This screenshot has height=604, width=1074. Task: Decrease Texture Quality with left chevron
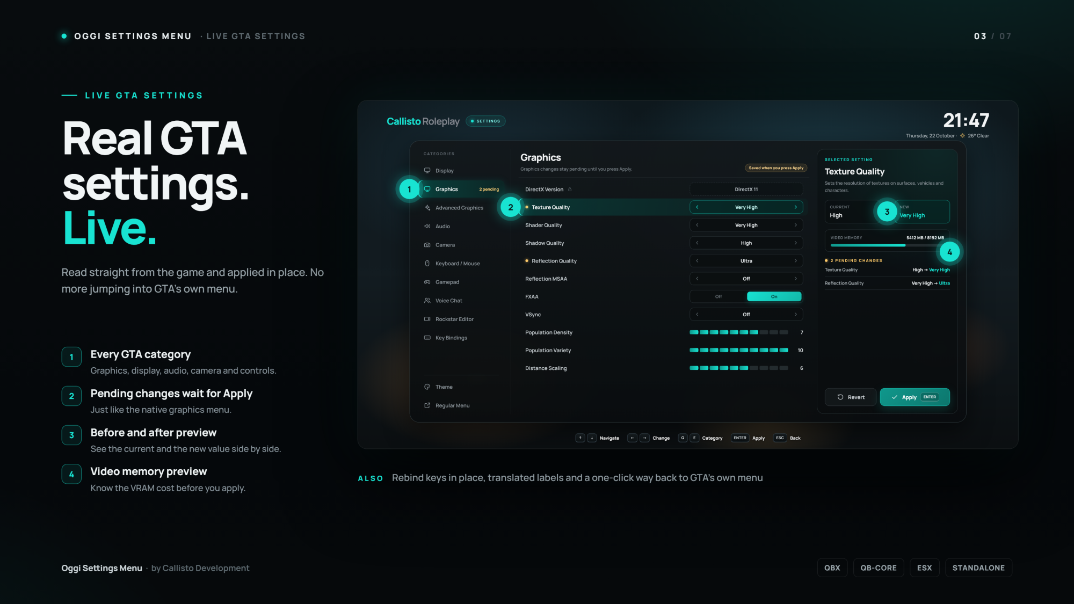(x=697, y=207)
